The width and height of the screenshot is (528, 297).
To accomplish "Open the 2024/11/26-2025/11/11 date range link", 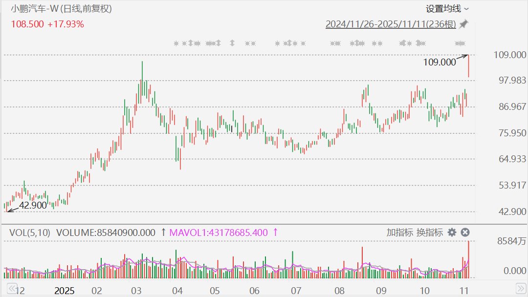I will click(391, 24).
